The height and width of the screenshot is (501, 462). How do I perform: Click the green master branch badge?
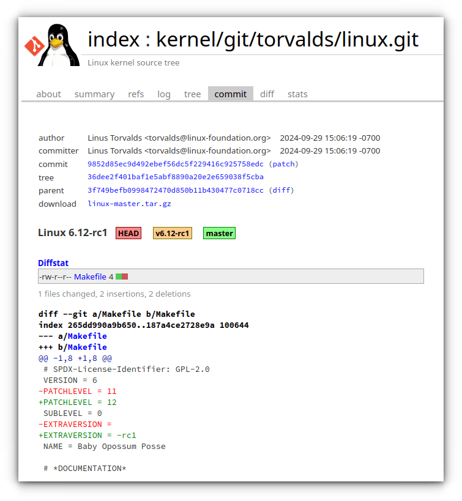(219, 233)
